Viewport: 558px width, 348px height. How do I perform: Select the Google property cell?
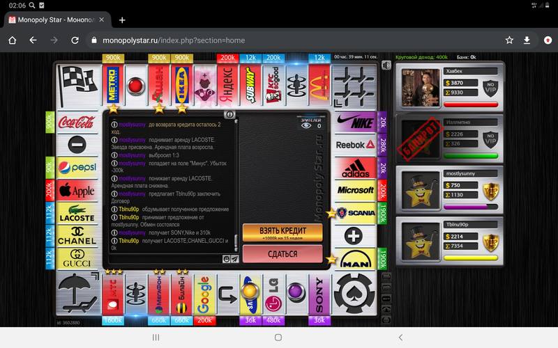(204, 294)
